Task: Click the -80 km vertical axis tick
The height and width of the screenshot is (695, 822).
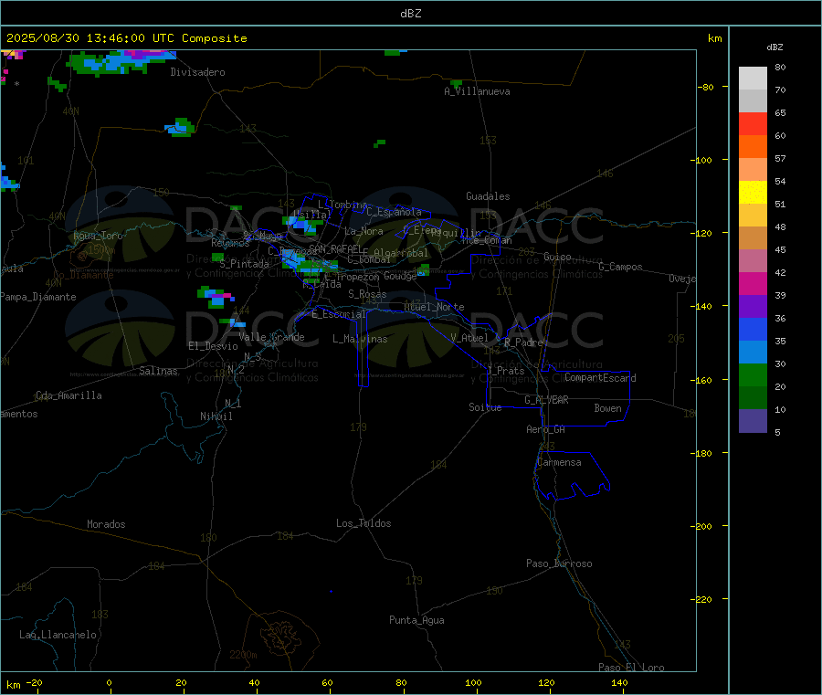Action: (x=706, y=87)
